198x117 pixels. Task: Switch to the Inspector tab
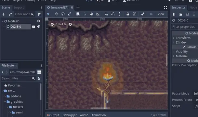click(179, 7)
